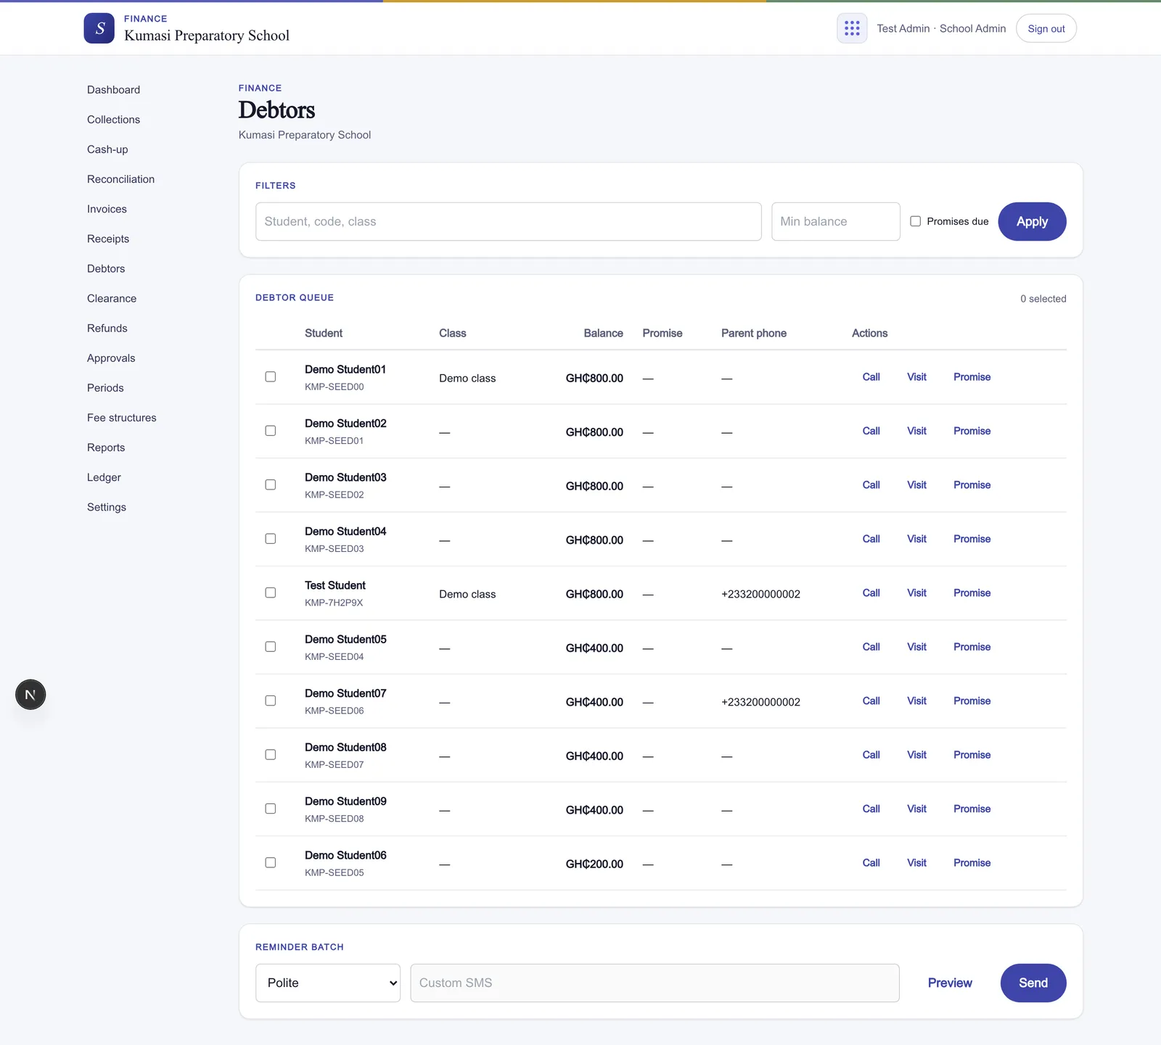Click the Apply filters button
Viewport: 1161px width, 1045px height.
pyautogui.click(x=1032, y=221)
